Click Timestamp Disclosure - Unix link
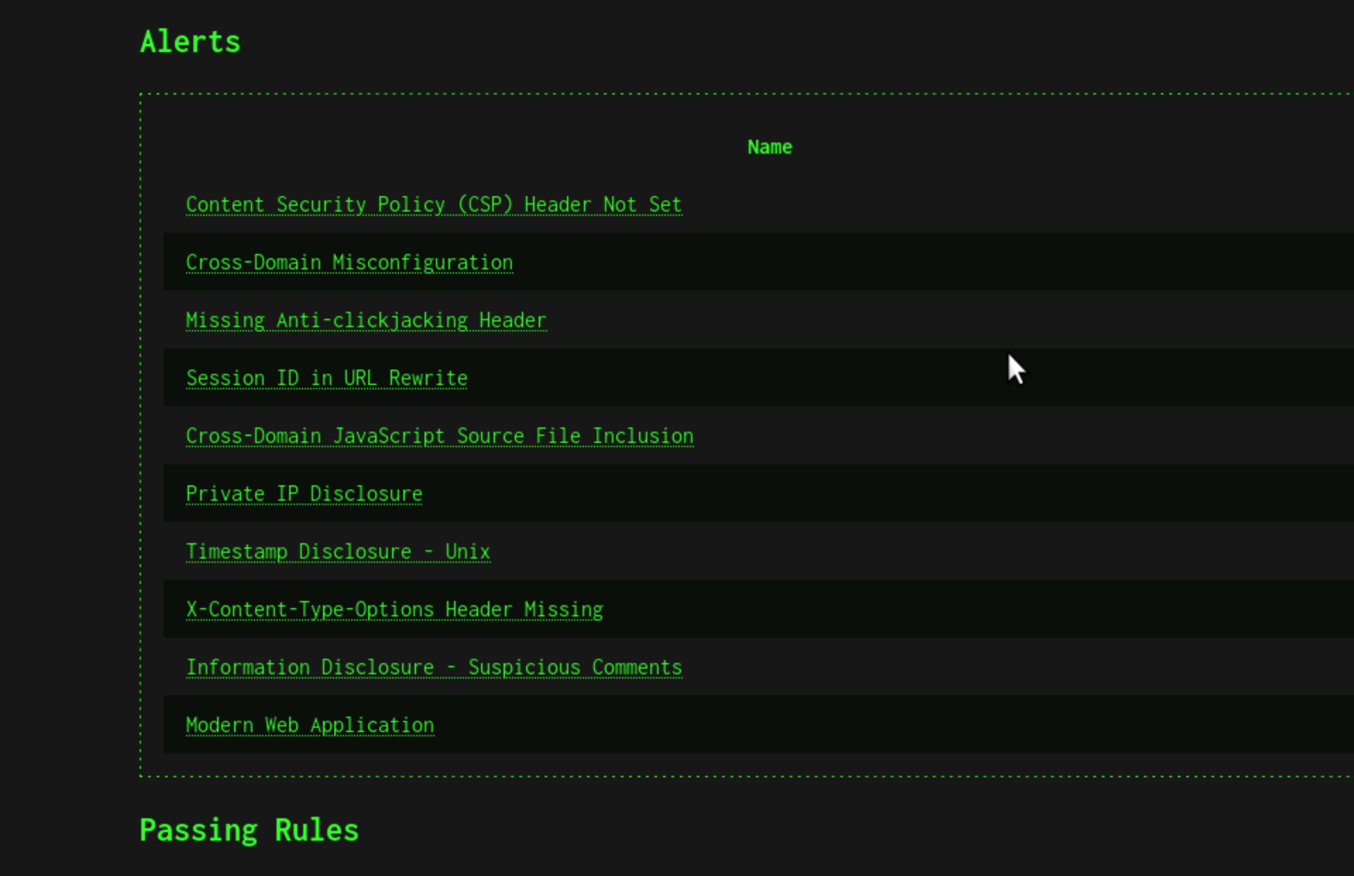Viewport: 1354px width, 876px height. pos(338,552)
